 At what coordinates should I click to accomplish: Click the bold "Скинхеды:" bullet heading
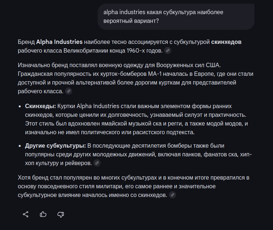40,106
